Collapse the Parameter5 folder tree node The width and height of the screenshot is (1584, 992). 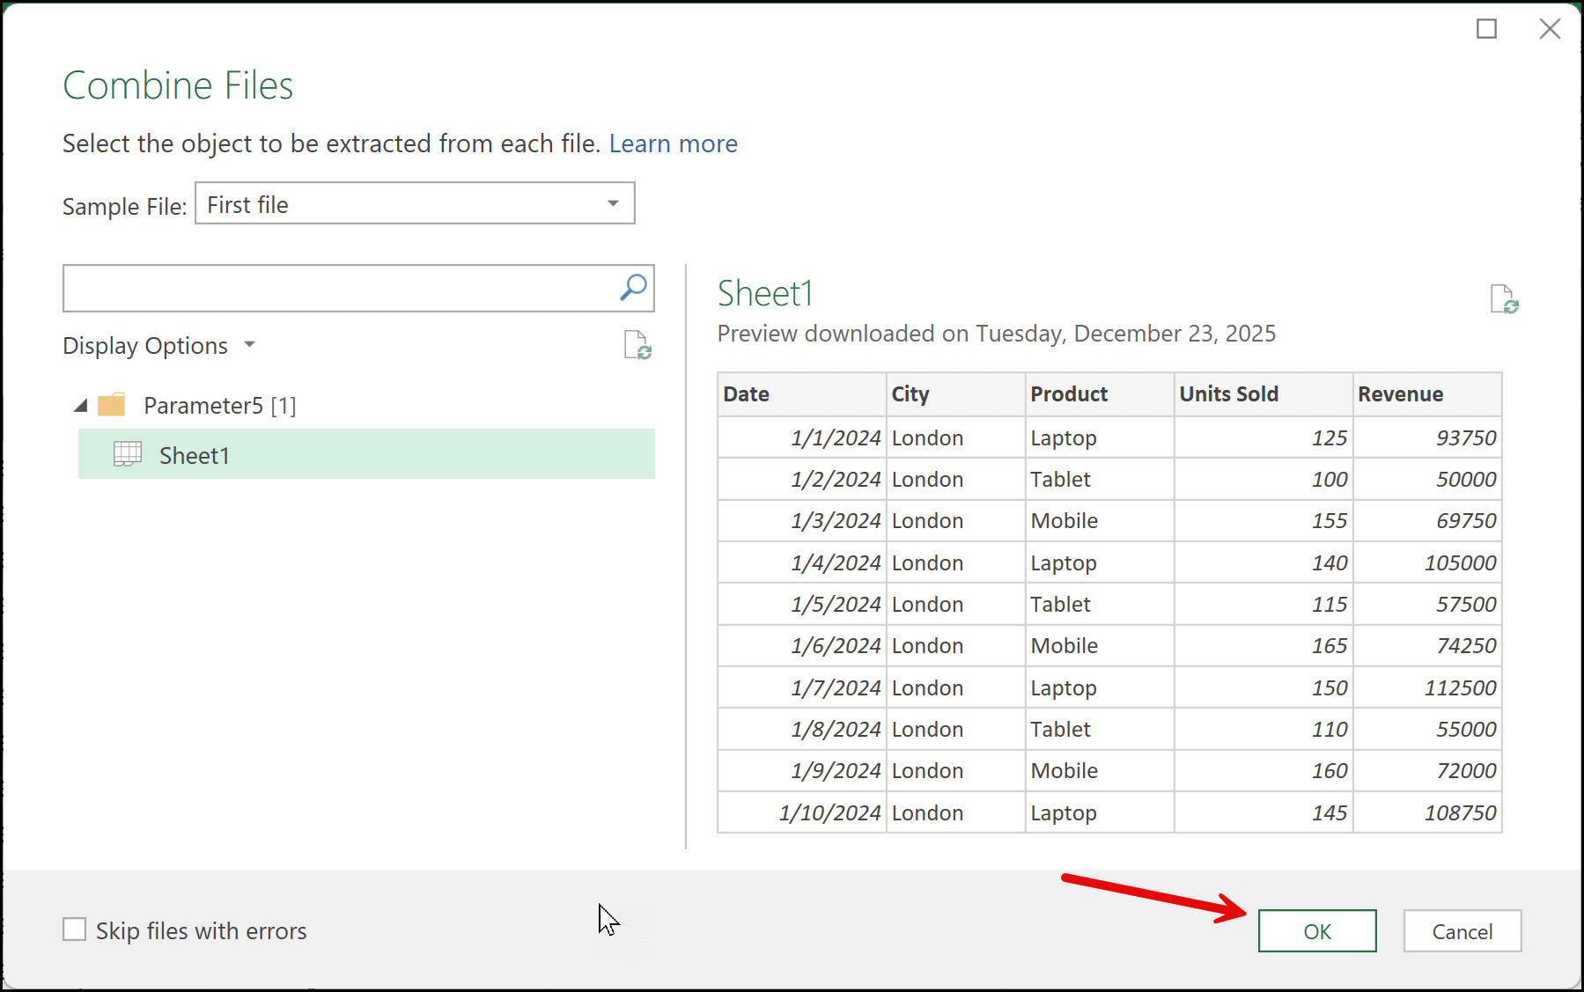tap(81, 406)
